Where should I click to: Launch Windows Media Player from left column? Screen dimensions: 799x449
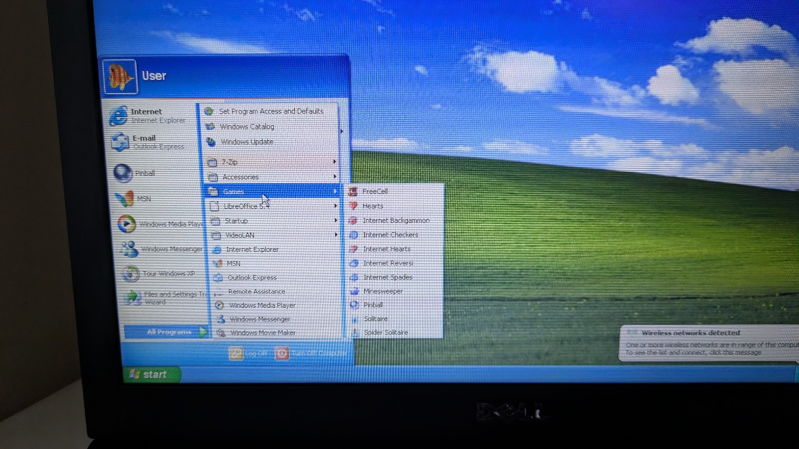(159, 224)
